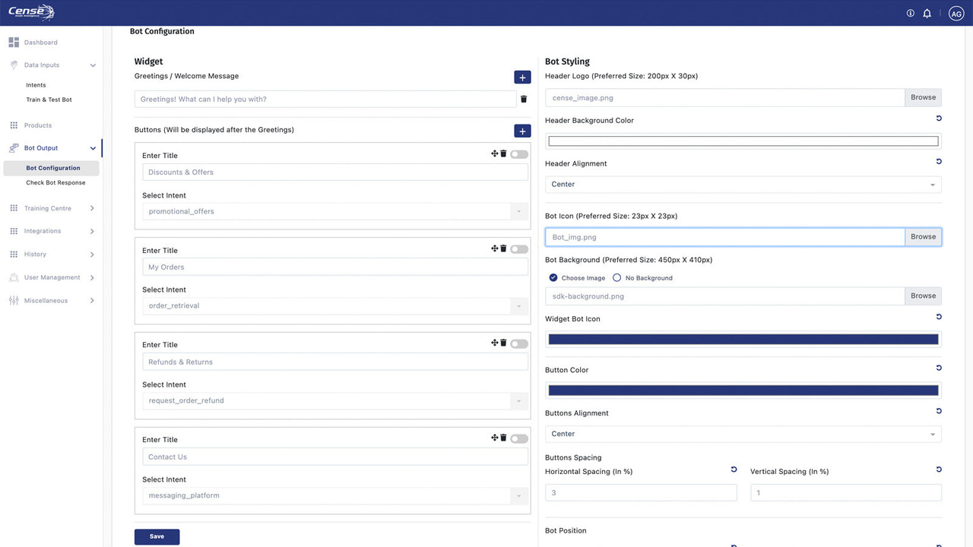Toggle the Contact Us button switch

(x=518, y=438)
